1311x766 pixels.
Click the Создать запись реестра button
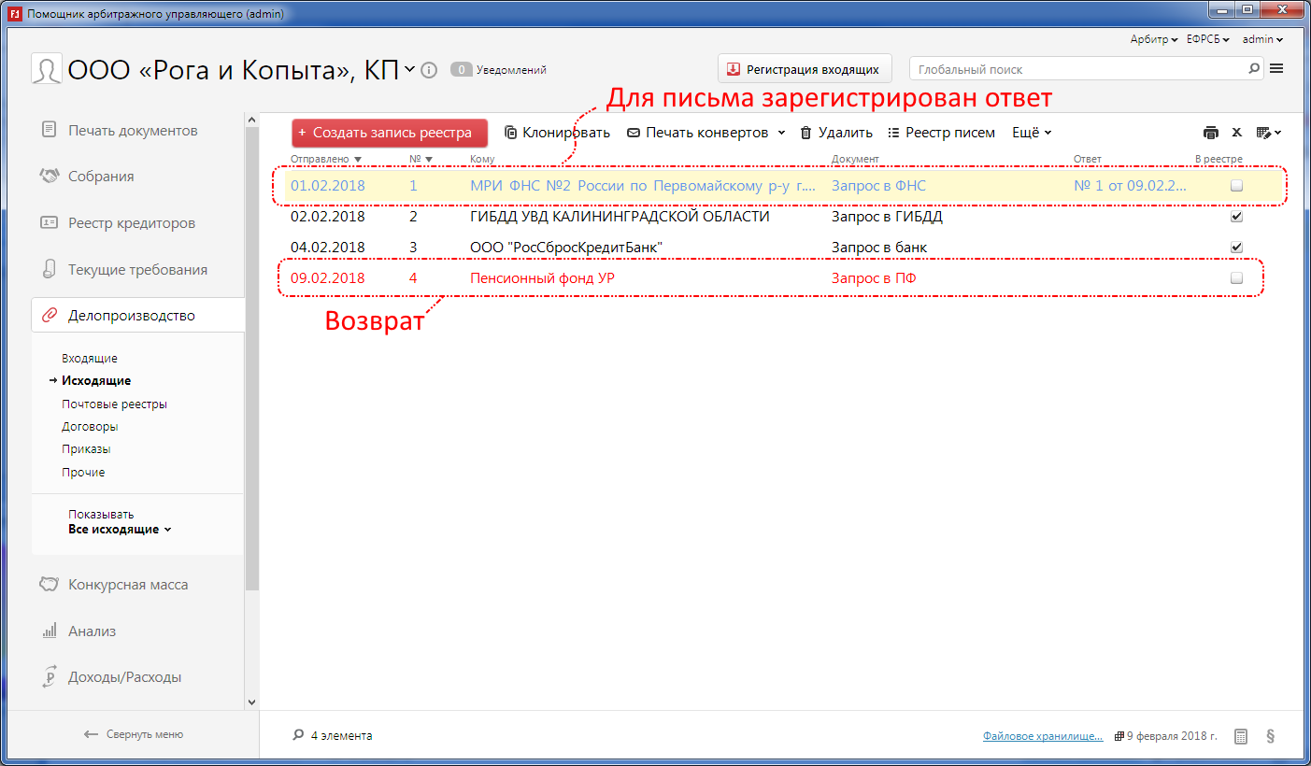pos(389,133)
